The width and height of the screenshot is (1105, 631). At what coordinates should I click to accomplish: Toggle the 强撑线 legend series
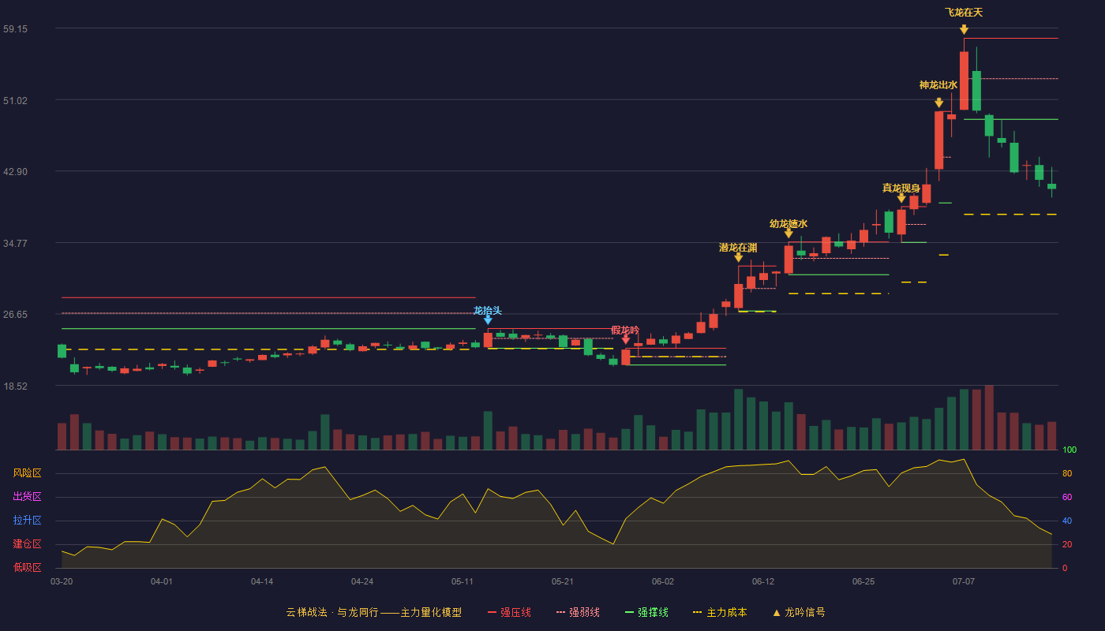[x=646, y=612]
